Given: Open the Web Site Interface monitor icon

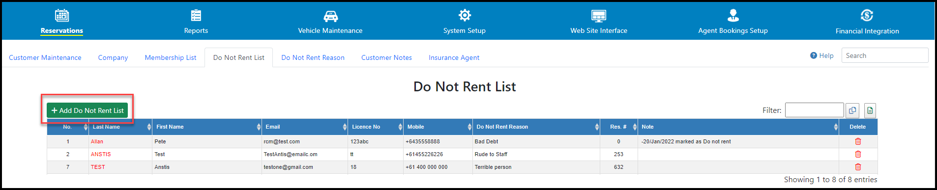Looking at the screenshot, I should [599, 16].
